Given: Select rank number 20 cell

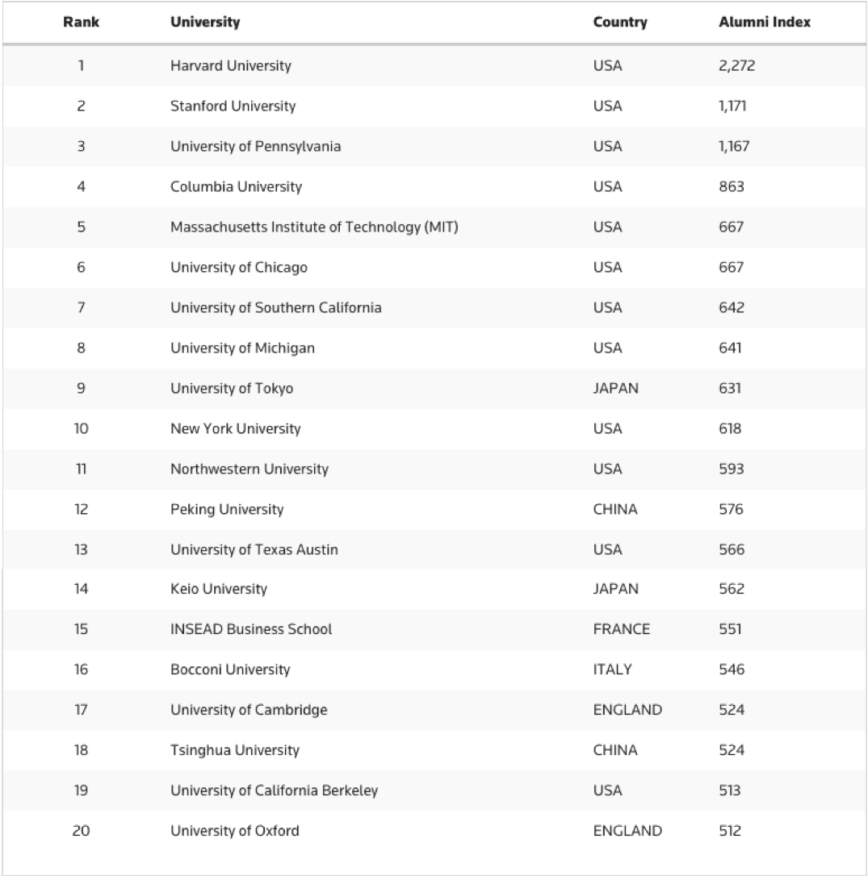Looking at the screenshot, I should pyautogui.click(x=81, y=831).
